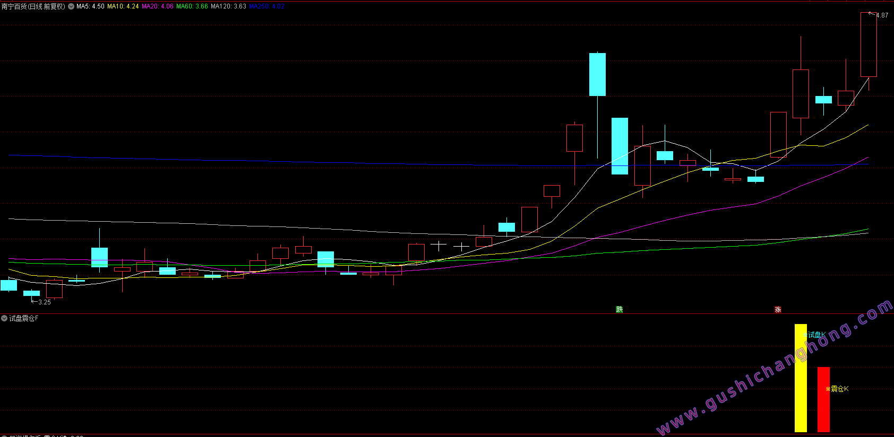Select the MA5: 4.50 label
894x437 pixels.
[x=90, y=6]
